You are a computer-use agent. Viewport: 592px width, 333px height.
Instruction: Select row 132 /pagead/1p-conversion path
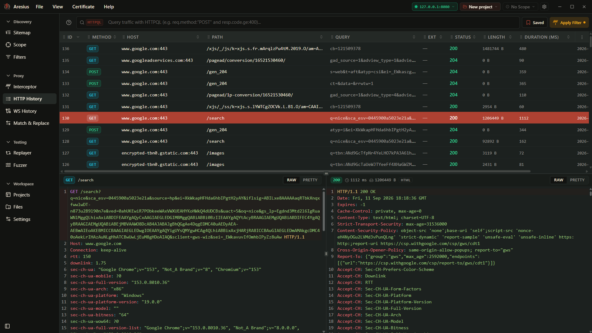324,95
